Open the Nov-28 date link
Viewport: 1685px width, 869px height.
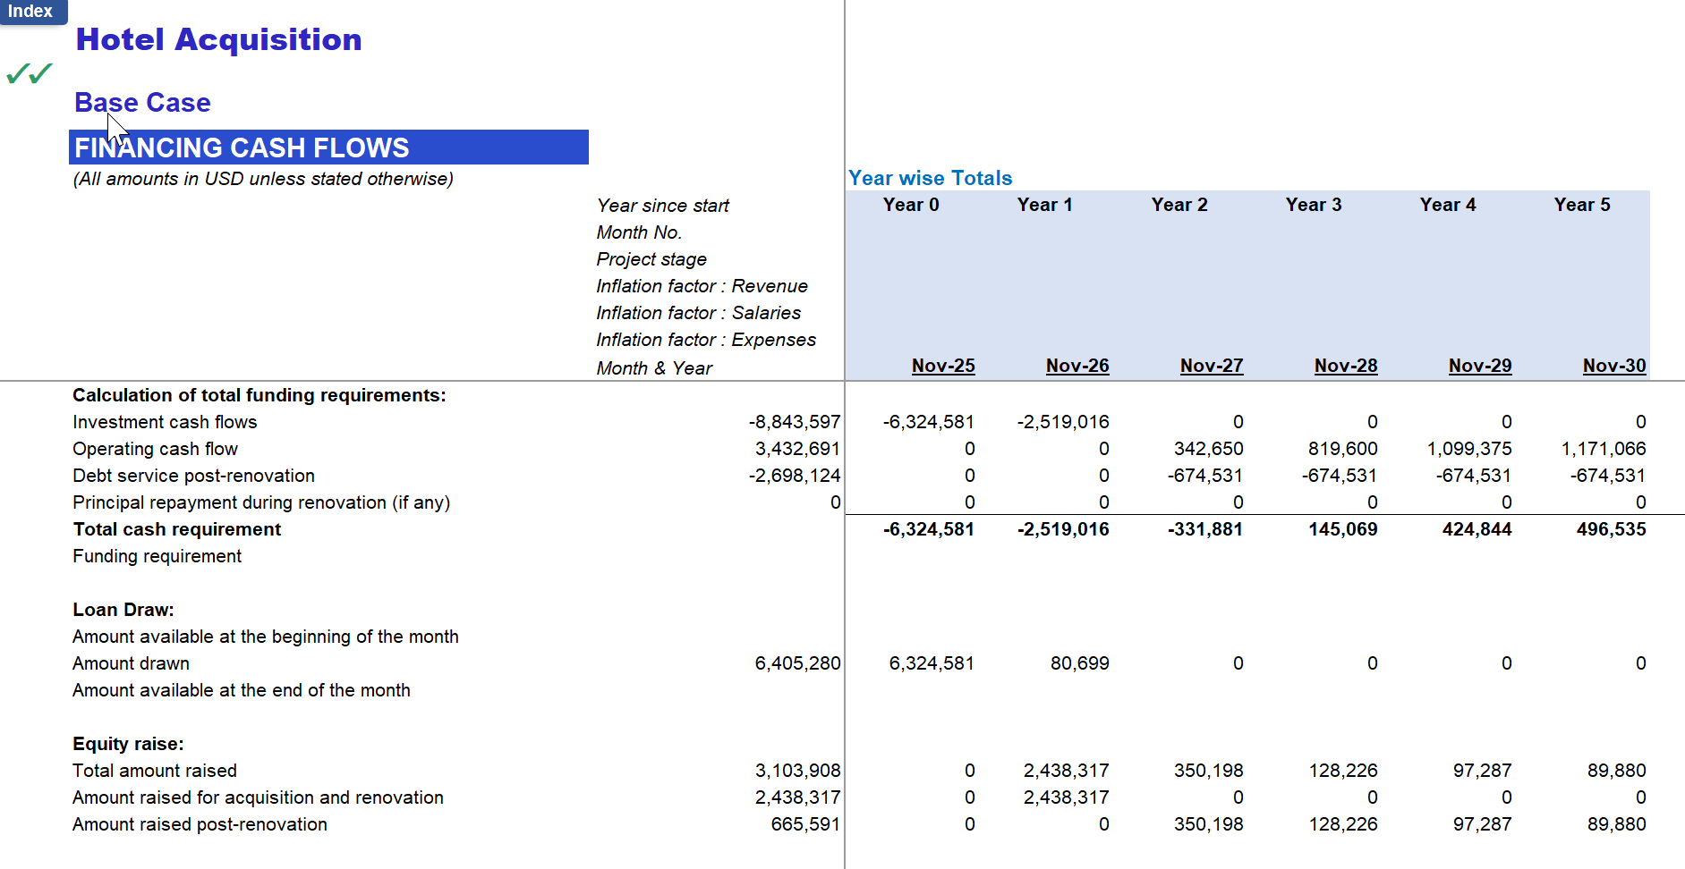[x=1346, y=366]
